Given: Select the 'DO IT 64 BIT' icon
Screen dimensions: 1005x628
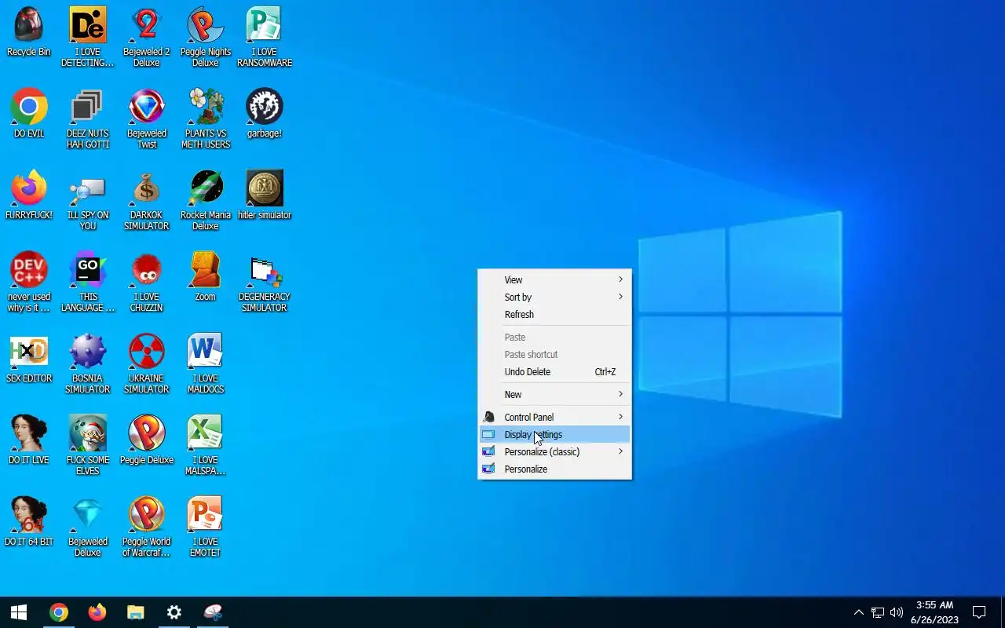Looking at the screenshot, I should point(29,522).
